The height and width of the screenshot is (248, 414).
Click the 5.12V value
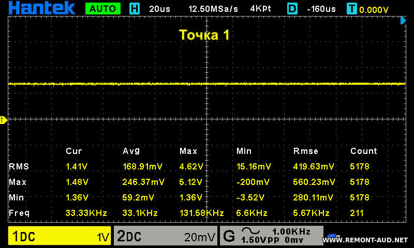coord(190,182)
